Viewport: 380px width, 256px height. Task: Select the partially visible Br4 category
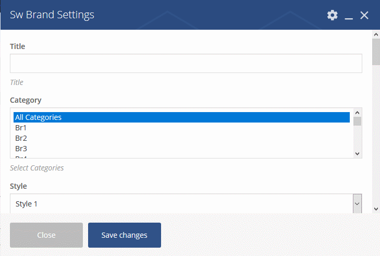pos(181,156)
